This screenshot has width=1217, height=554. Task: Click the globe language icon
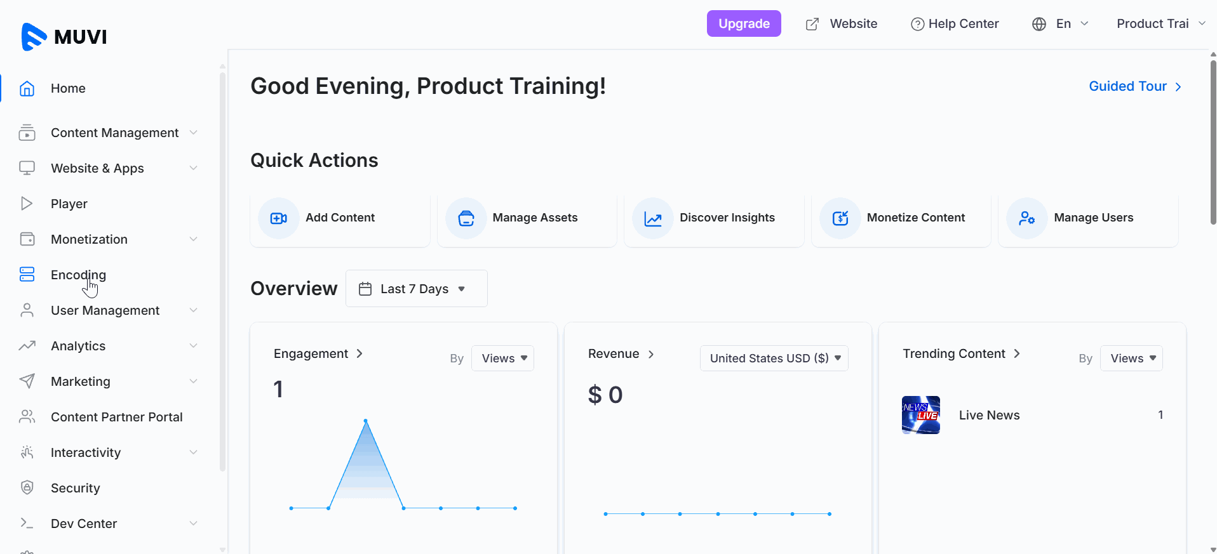(1039, 24)
